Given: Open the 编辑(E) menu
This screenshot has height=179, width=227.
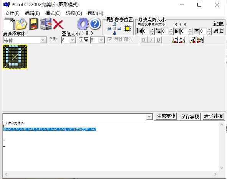Looking at the screenshot, I should [x=32, y=13].
